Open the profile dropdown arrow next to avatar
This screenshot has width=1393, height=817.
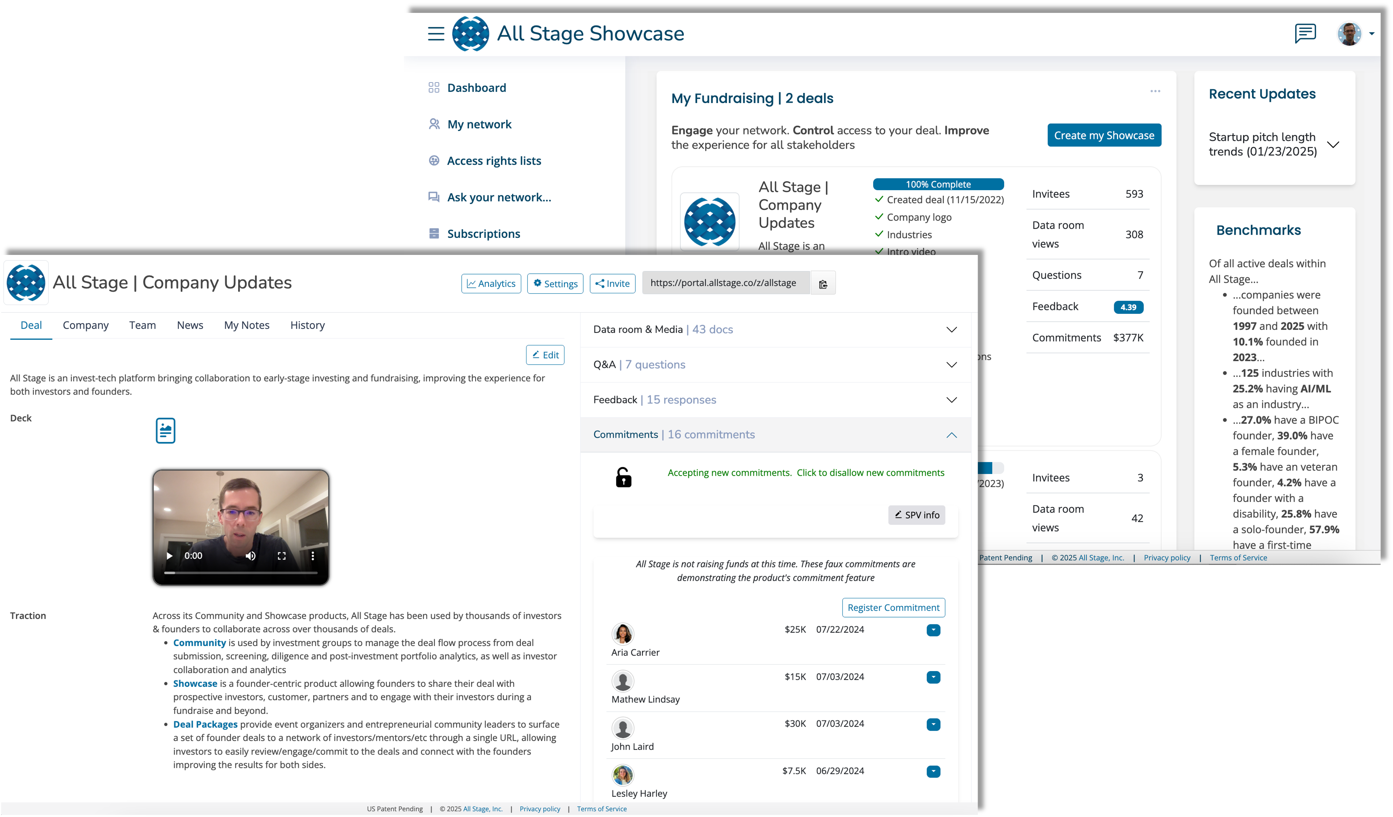tap(1371, 34)
